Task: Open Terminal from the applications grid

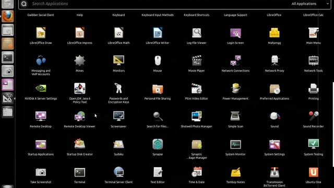Action: pos(80,172)
